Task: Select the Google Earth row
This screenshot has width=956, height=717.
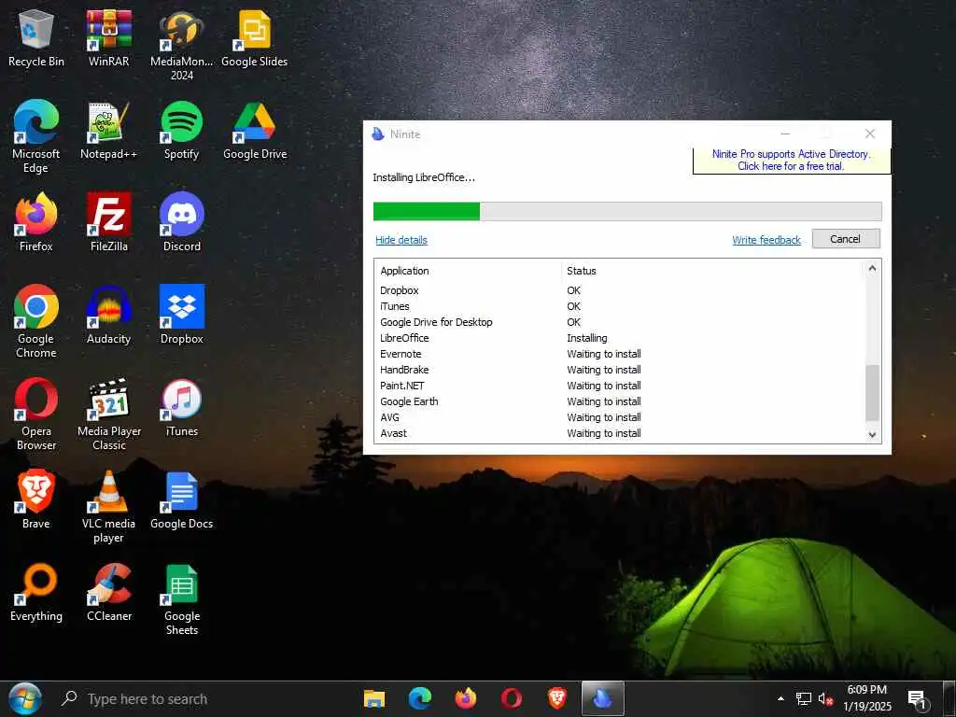Action: tap(620, 401)
